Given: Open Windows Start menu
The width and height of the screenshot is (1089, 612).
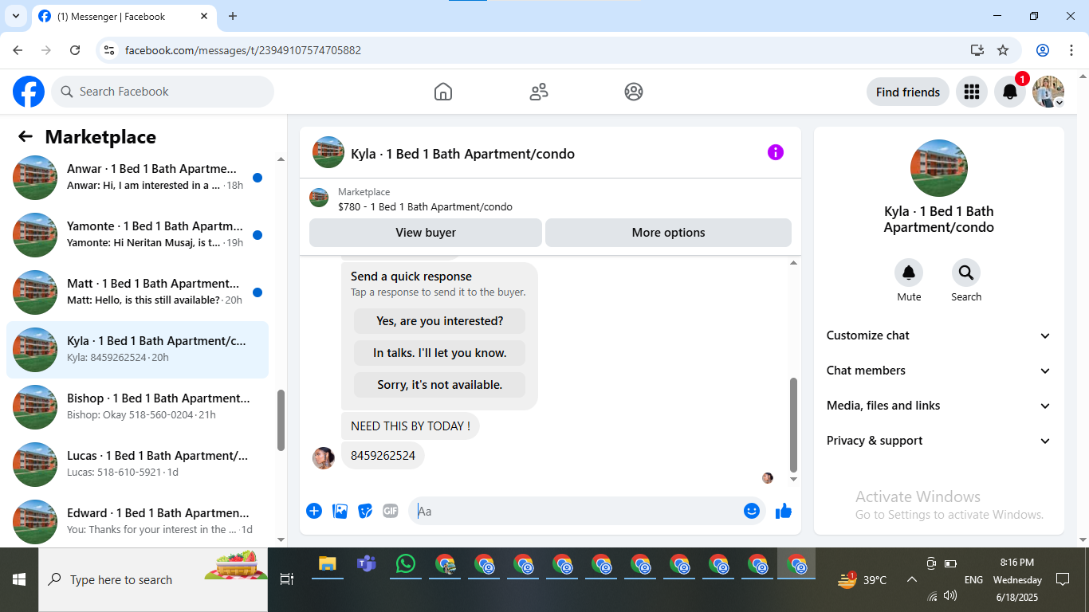Looking at the screenshot, I should [x=19, y=579].
